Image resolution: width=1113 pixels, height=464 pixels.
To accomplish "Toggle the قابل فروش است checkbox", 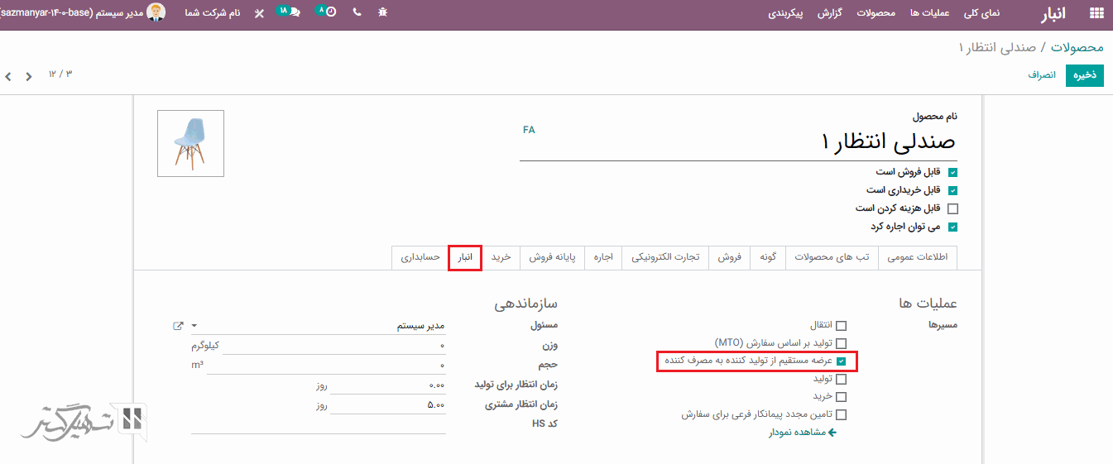I will coord(952,173).
